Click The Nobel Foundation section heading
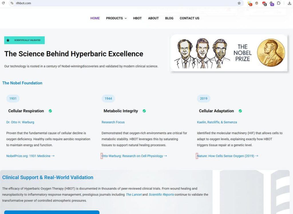The height and width of the screenshot is (214, 293). click(22, 83)
